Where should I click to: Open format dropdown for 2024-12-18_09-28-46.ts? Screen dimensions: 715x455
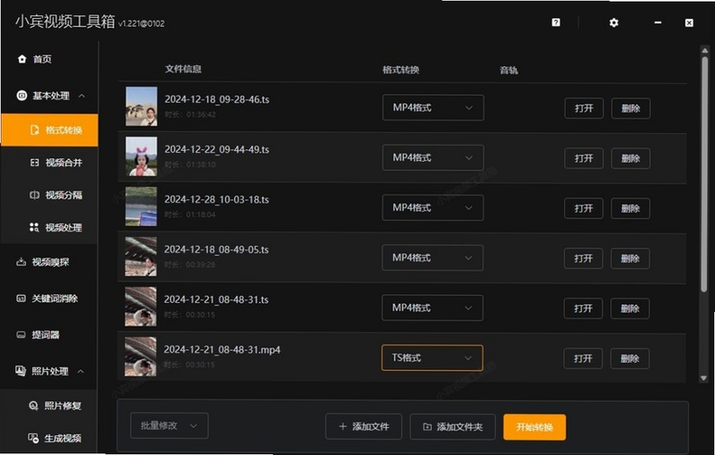coord(433,107)
